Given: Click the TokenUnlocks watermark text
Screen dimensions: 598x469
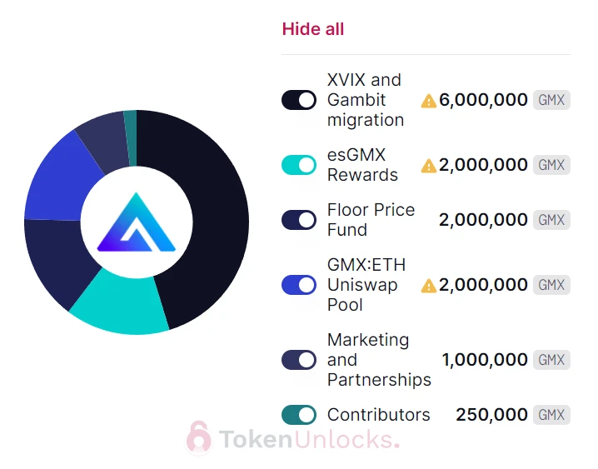Looking at the screenshot, I should click(x=308, y=439).
